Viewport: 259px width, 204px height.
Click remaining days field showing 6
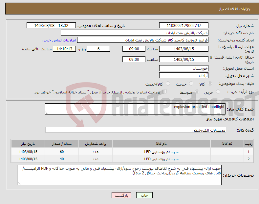(98, 49)
